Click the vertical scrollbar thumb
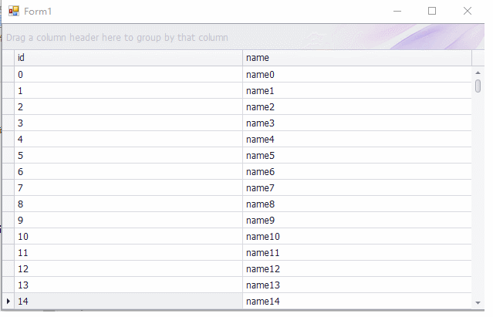Image resolution: width=493 pixels, height=317 pixels. [x=478, y=86]
